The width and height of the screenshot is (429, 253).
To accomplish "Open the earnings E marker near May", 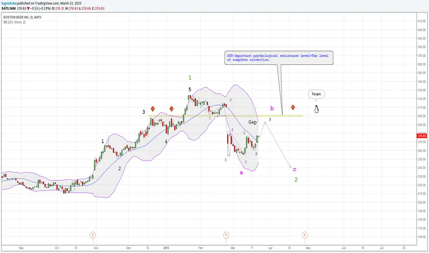I will [305, 235].
